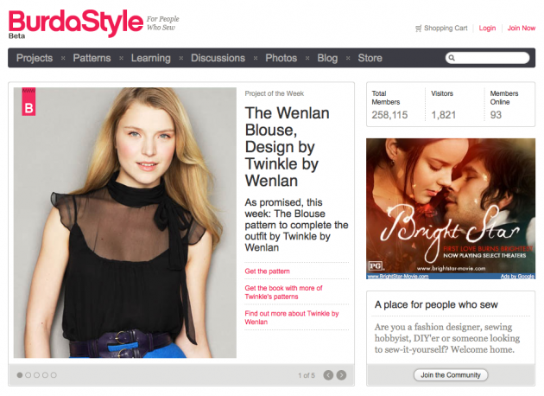The width and height of the screenshot is (544, 396).
Task: Click the search magnifier icon
Action: coord(452,58)
